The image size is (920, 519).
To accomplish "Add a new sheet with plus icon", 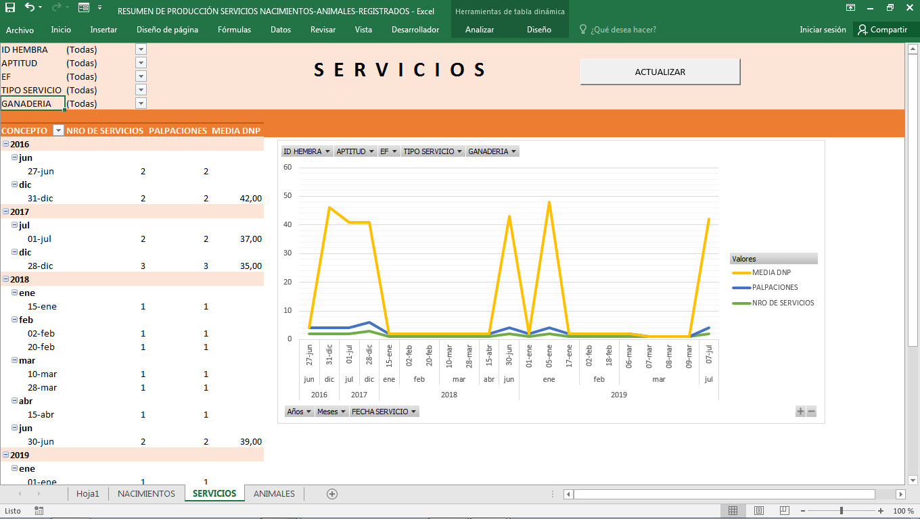I will point(331,494).
